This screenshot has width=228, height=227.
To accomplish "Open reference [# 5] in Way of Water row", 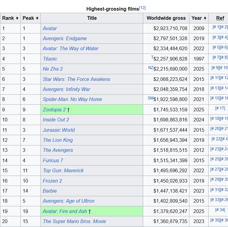I will click(216, 47).
